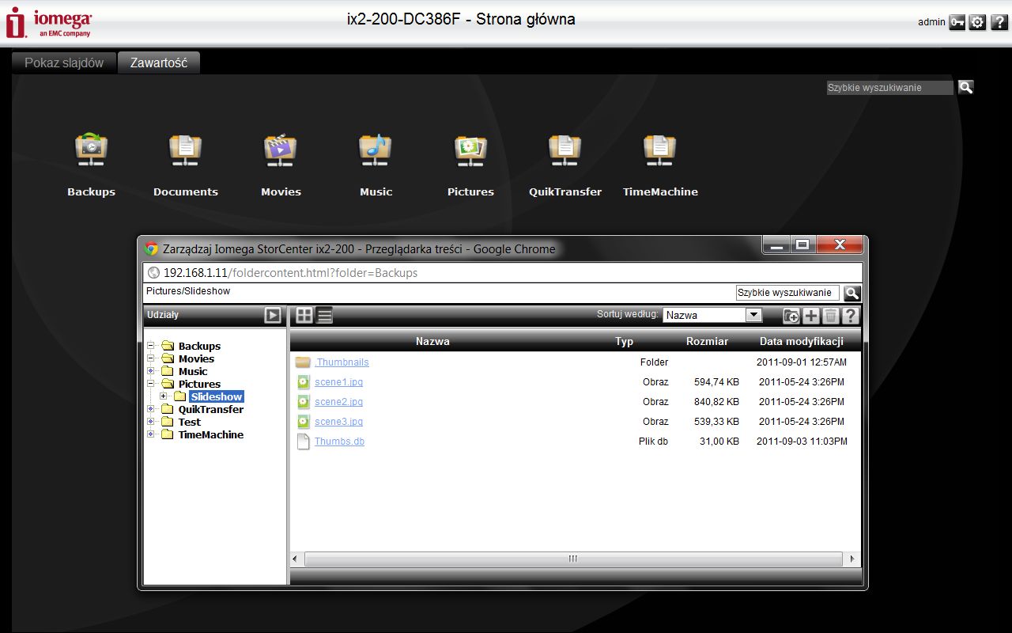
Task: Select Music folder in tree
Action: pos(193,371)
